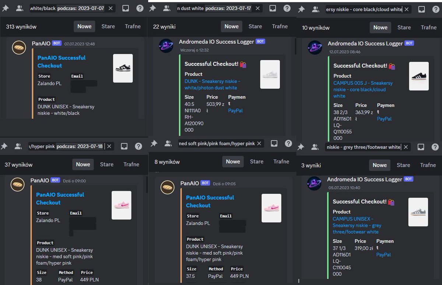Image resolution: width=442 pixels, height=285 pixels.
Task: Show the member list in the top-left panel
Action: (x=19, y=8)
